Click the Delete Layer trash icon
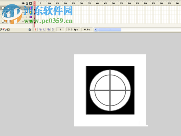The height and width of the screenshot is (136, 181). [30, 29]
